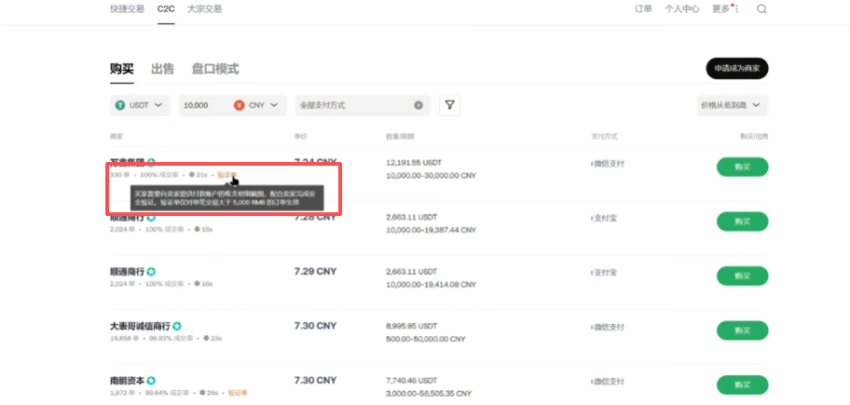Switch to the 出售 tab

[x=162, y=69]
